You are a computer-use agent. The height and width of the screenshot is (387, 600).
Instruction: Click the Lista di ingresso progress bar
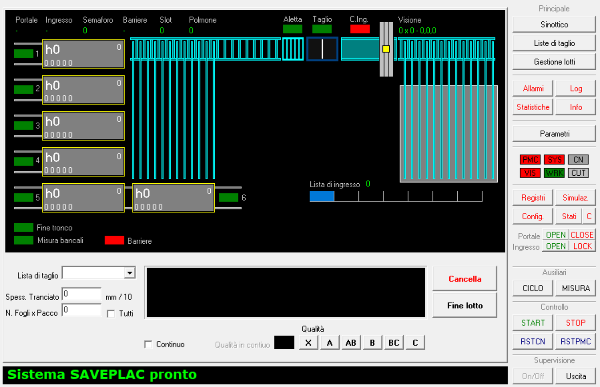tap(396, 196)
